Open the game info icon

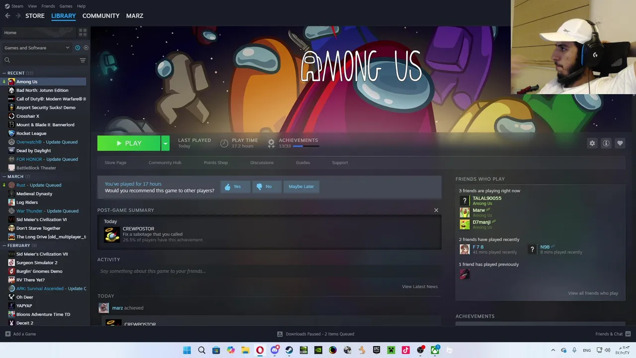(x=606, y=143)
